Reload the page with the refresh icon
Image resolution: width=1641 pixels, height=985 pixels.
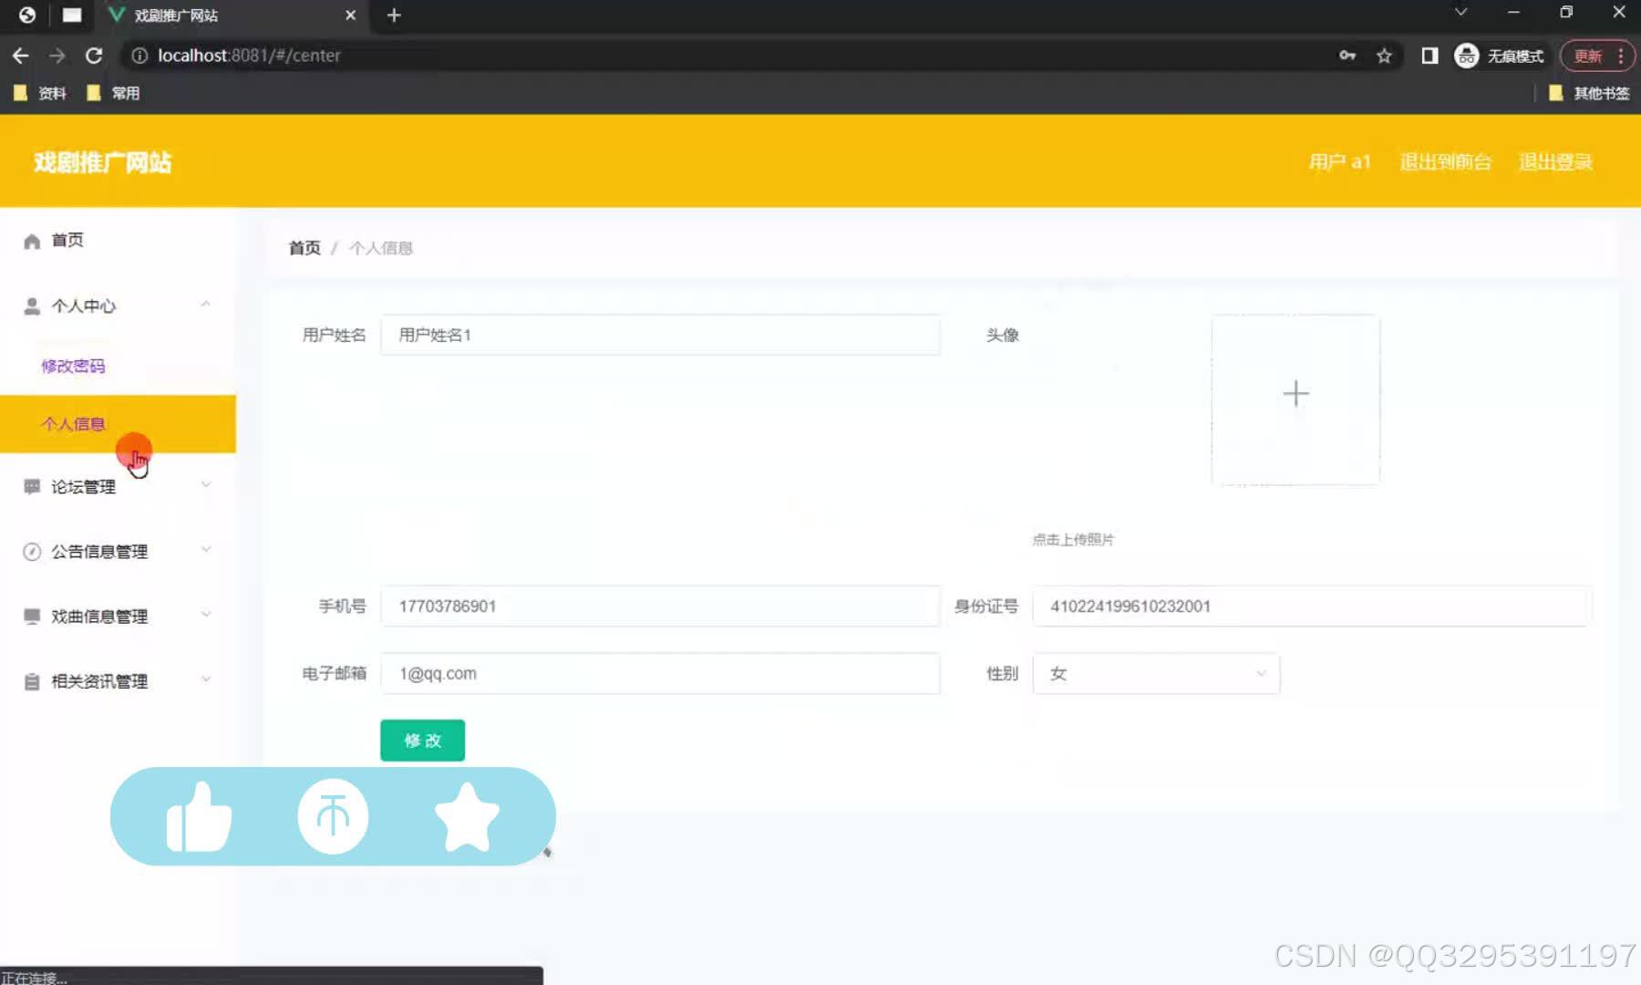click(94, 56)
